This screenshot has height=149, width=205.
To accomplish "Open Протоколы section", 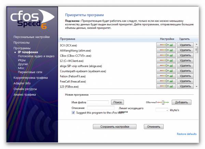I will point(22,42).
